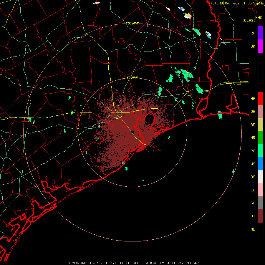Image resolution: width=265 pixels, height=265 pixels.
Task: Click the 20:42 timestamp in the footer
Action: (x=192, y=263)
